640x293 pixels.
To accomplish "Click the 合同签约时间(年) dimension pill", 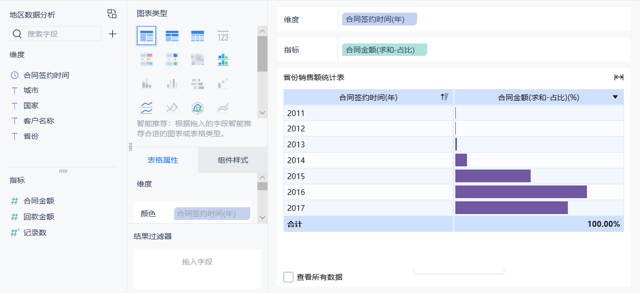I will pos(379,19).
